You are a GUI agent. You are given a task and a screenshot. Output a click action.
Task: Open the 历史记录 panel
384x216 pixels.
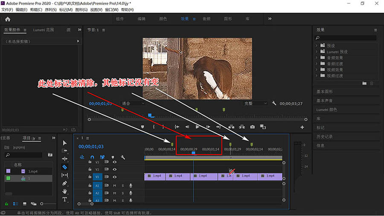point(324,137)
